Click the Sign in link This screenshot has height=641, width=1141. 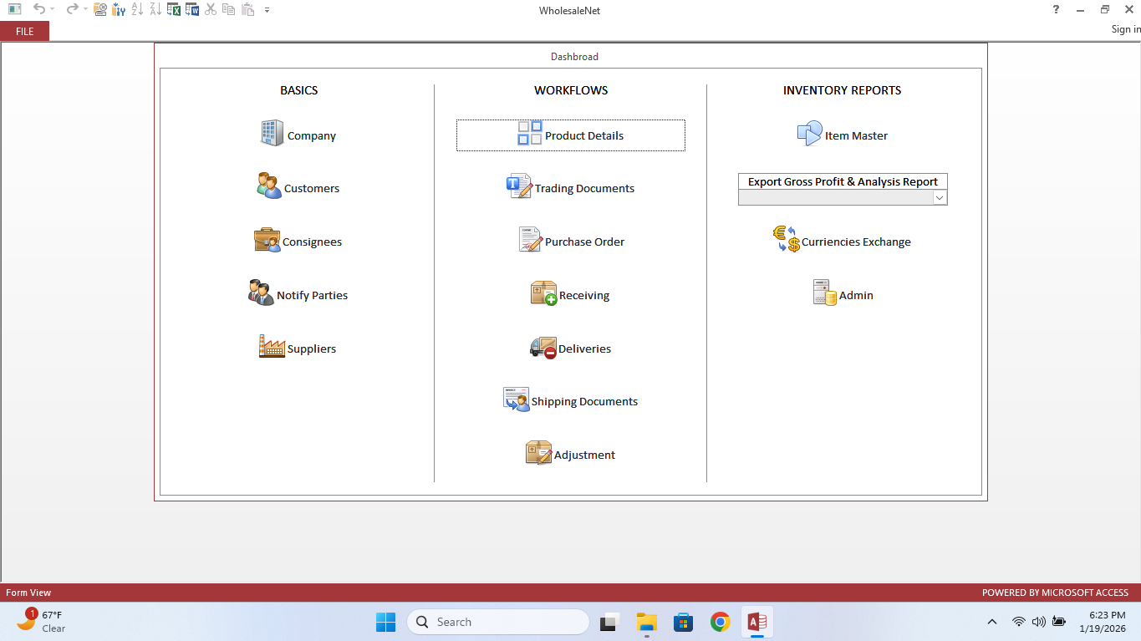coord(1125,29)
